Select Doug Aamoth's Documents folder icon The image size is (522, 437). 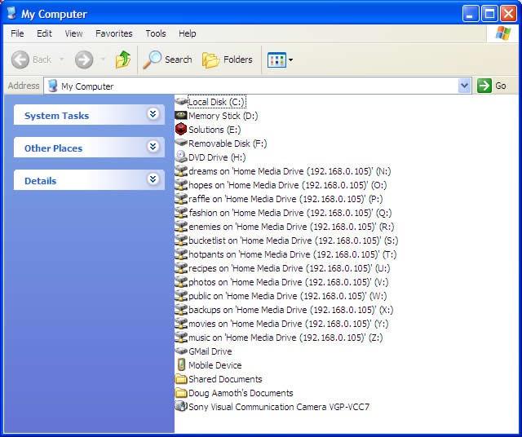point(181,393)
